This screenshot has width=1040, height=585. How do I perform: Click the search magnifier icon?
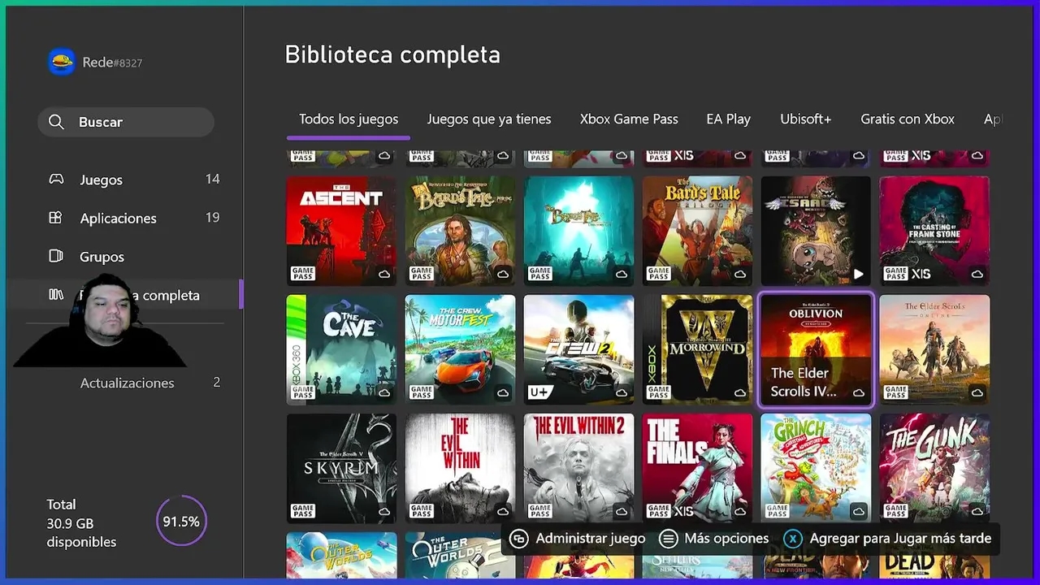pos(56,122)
